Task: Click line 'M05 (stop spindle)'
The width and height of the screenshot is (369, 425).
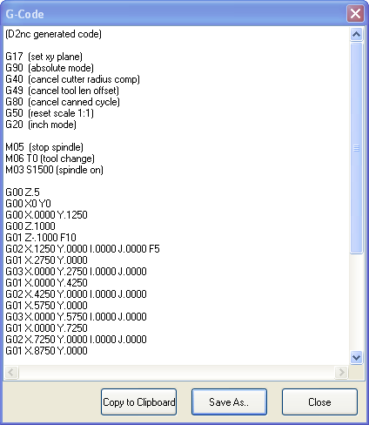Action: coord(44,147)
